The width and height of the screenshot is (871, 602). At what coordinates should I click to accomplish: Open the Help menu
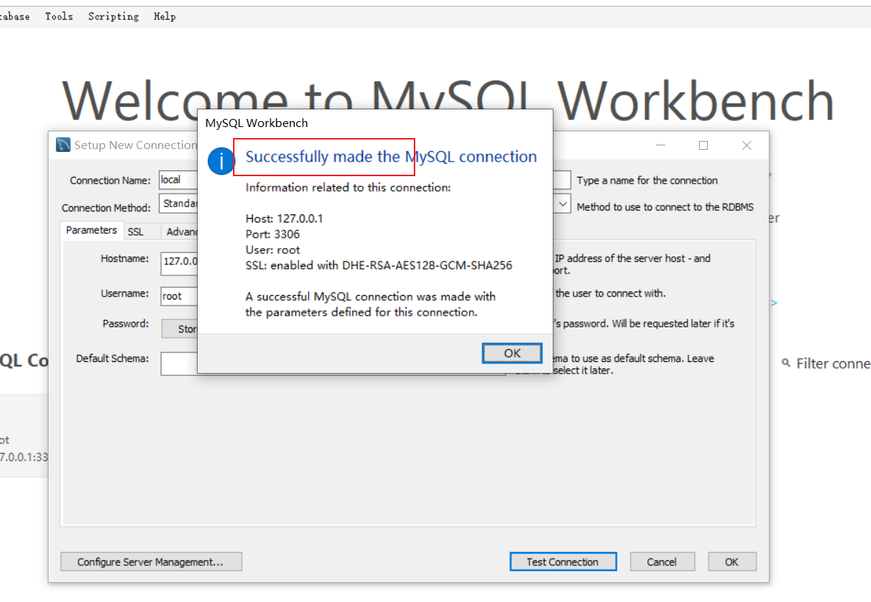(165, 17)
